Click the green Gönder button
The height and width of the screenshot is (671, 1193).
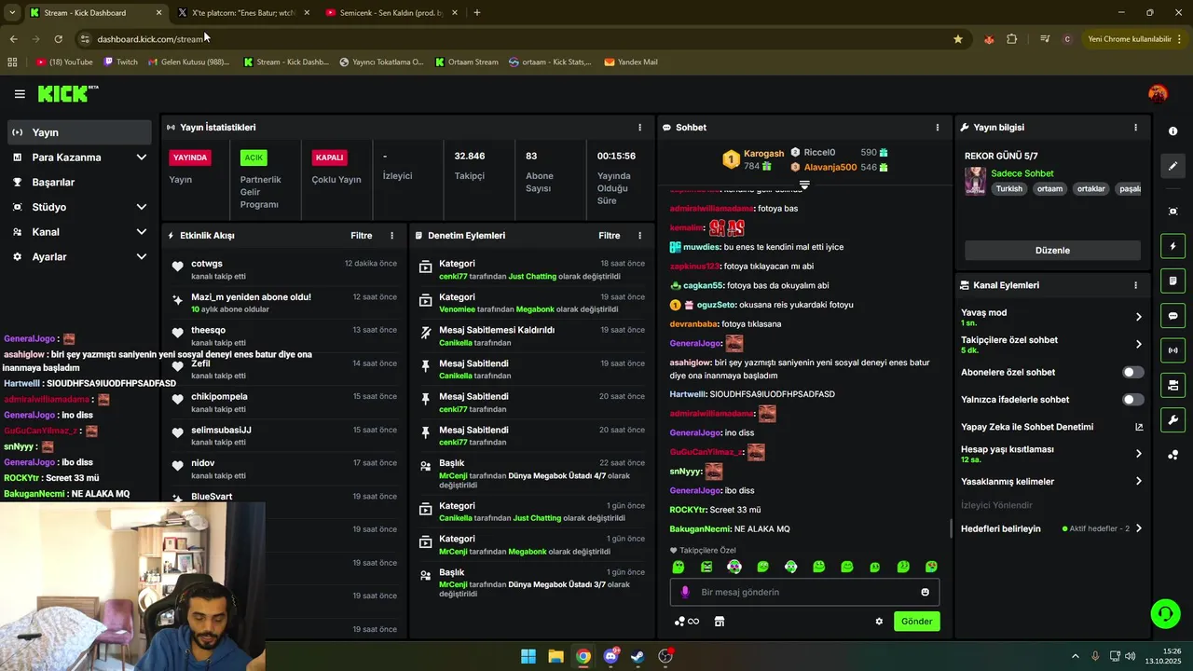pyautogui.click(x=916, y=622)
